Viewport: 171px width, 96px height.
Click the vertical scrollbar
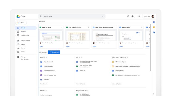coord(151,48)
